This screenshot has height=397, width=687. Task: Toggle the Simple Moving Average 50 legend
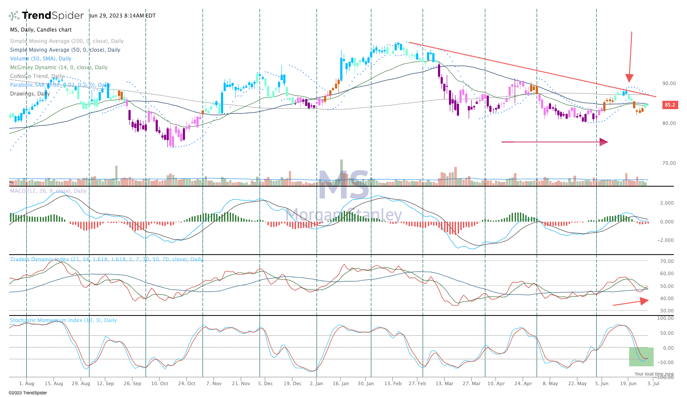coord(65,50)
